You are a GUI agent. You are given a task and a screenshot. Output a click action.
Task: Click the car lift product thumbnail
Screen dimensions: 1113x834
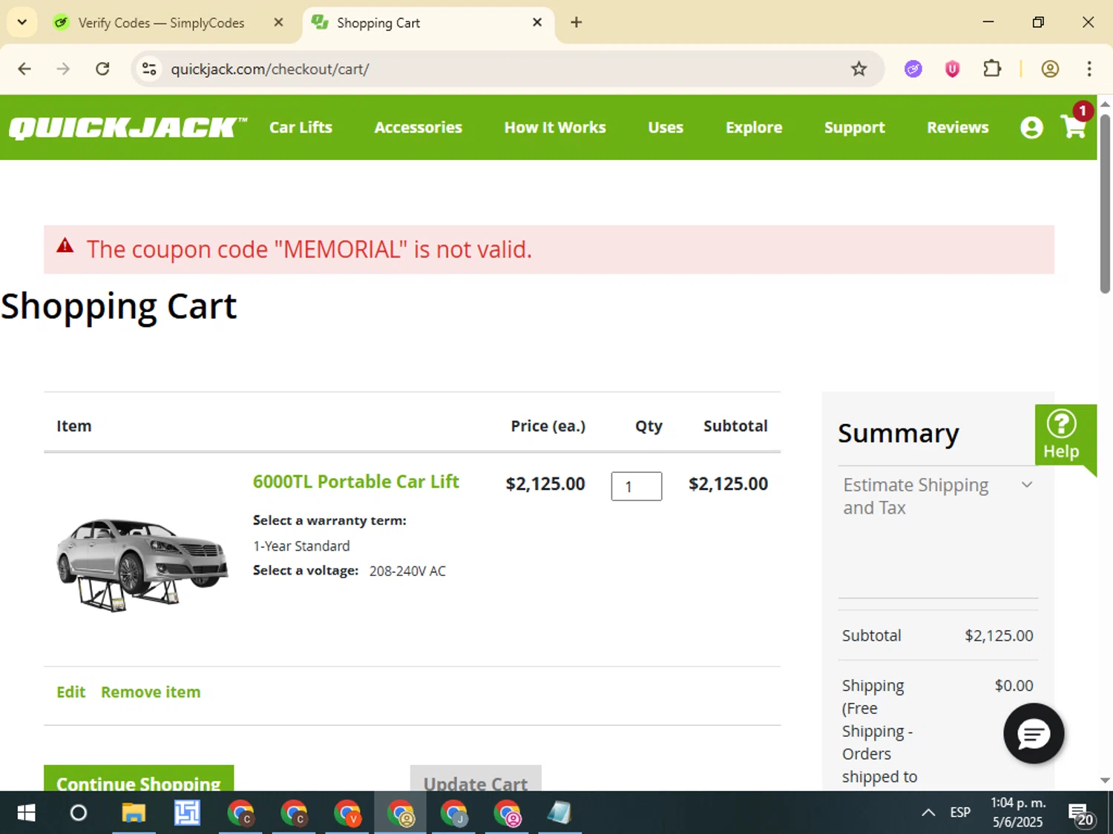[x=142, y=565]
